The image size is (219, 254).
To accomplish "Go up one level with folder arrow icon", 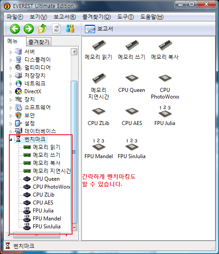I will click(x=42, y=29).
